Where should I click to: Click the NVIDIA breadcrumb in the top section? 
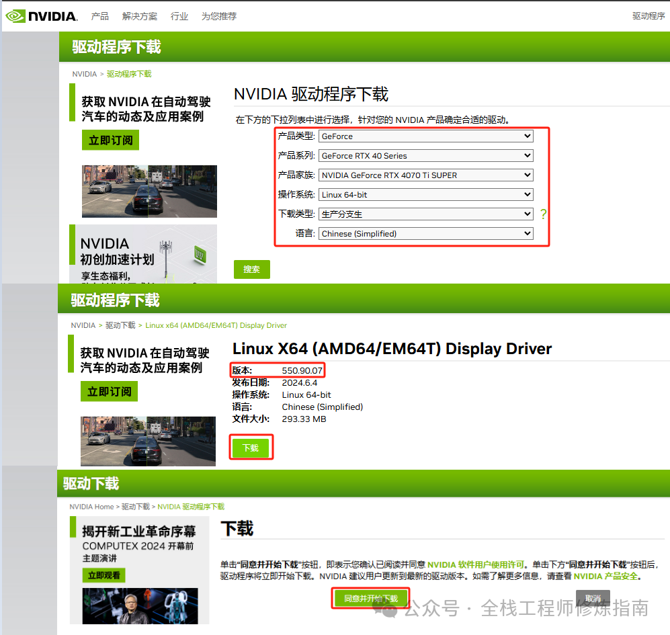[x=85, y=74]
